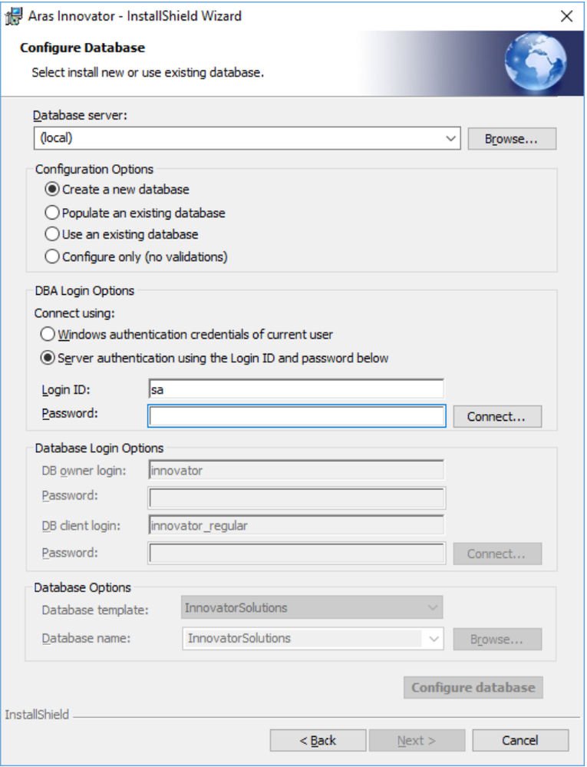Select Populate an existing database
The width and height of the screenshot is (587, 767).
click(52, 213)
